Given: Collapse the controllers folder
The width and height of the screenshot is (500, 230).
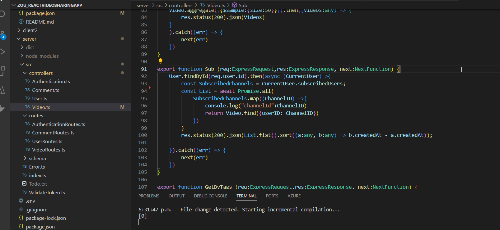Looking at the screenshot, I should 40,73.
